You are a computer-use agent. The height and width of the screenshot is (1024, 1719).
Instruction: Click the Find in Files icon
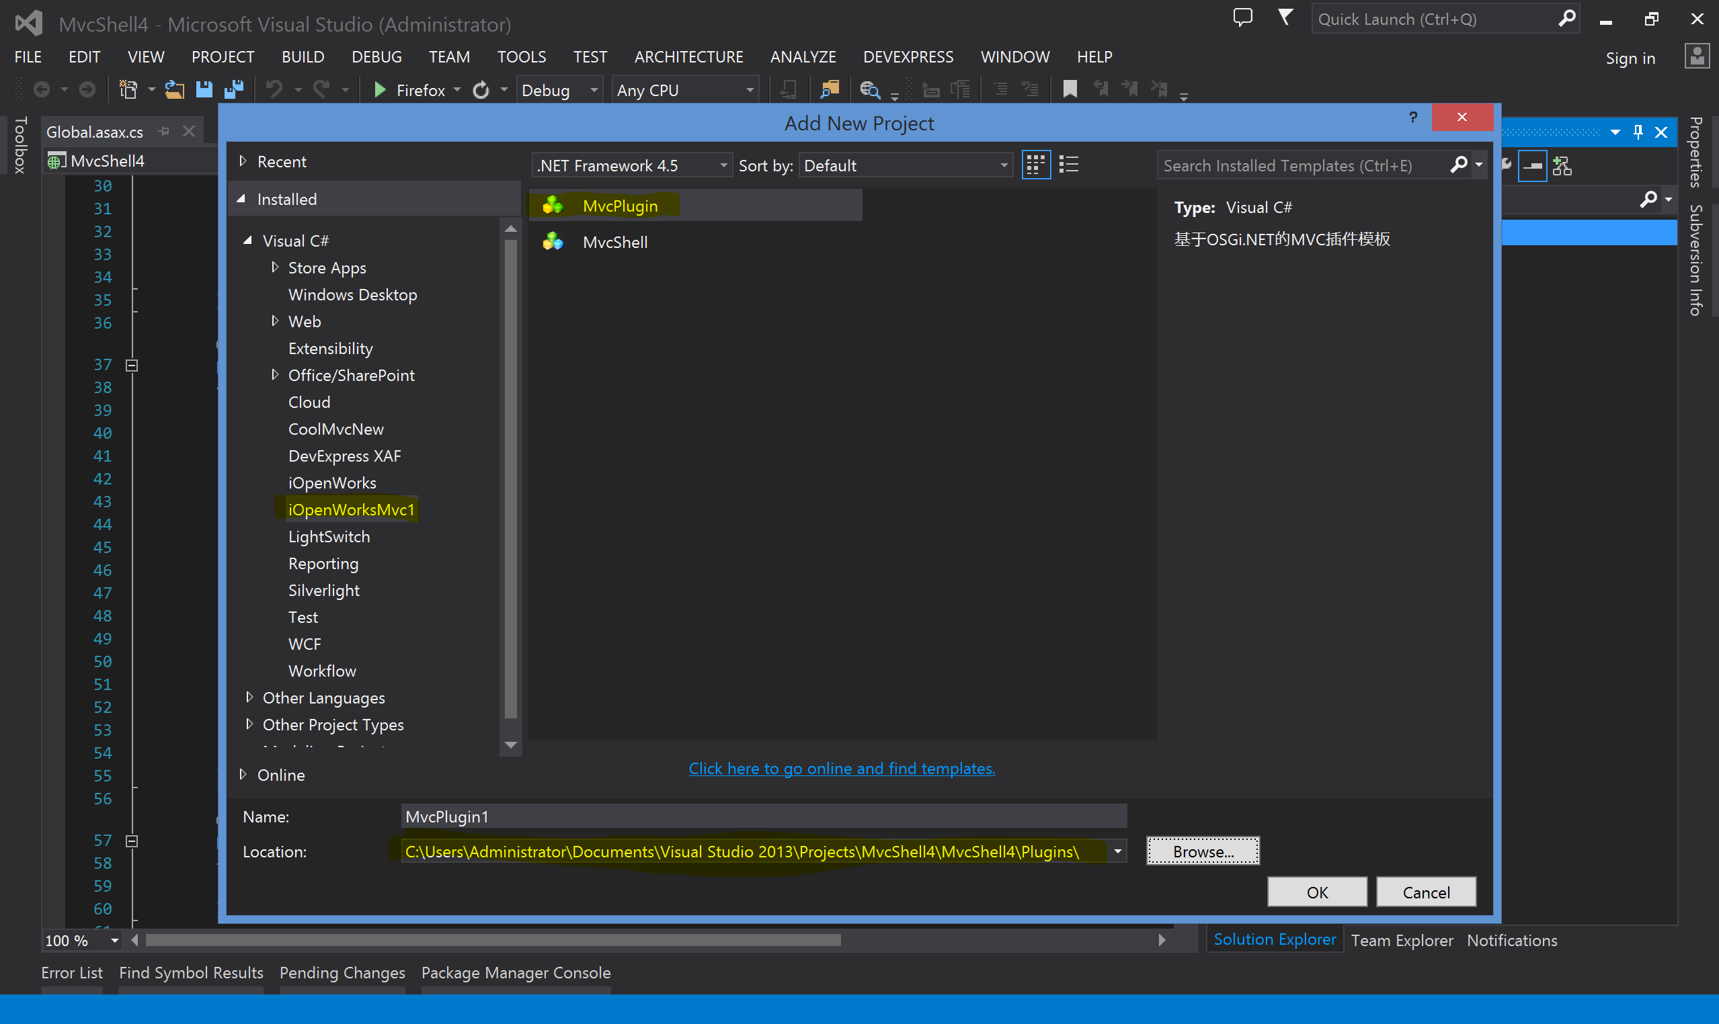829,90
